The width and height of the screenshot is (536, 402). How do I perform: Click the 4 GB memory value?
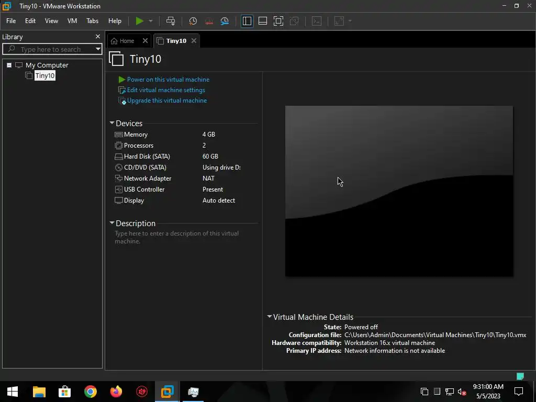point(208,135)
